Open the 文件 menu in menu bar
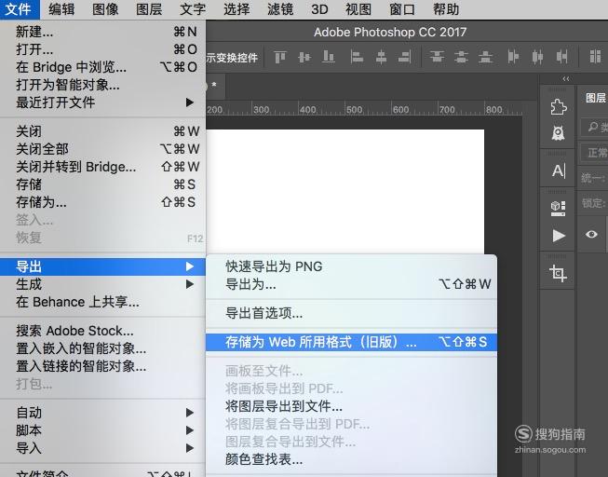 (20, 9)
